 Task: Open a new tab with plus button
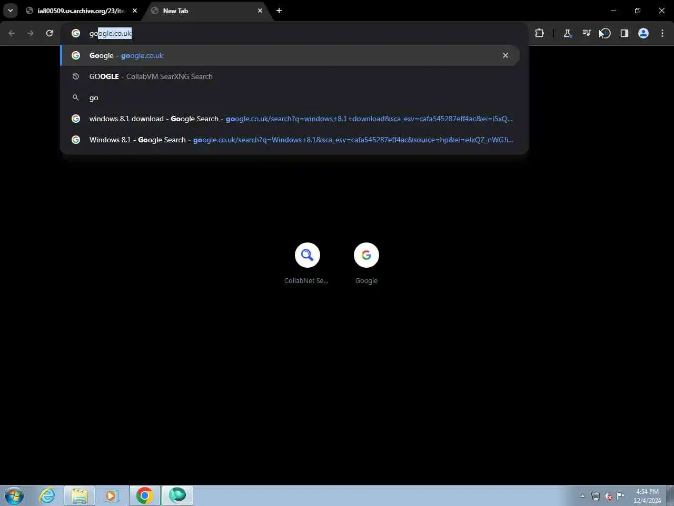point(279,11)
